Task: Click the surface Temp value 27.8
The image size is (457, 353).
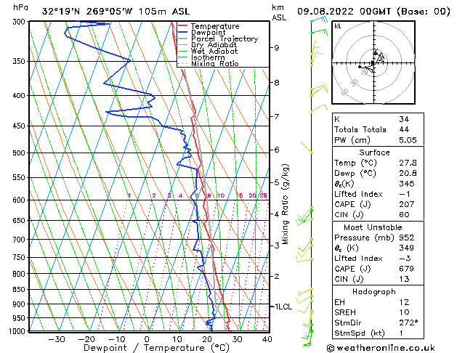Action: coord(408,163)
